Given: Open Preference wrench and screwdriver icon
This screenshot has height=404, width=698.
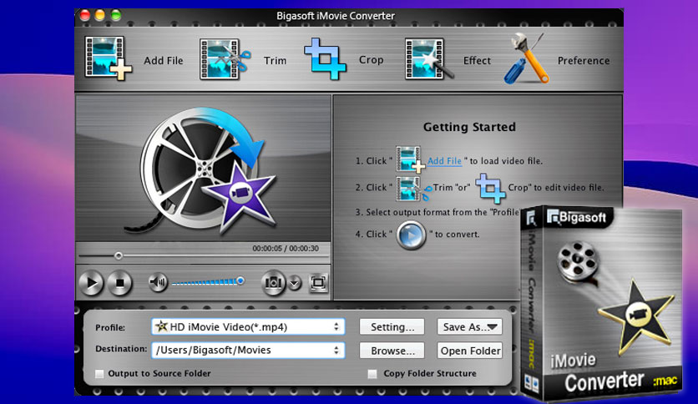Looking at the screenshot, I should (527, 58).
